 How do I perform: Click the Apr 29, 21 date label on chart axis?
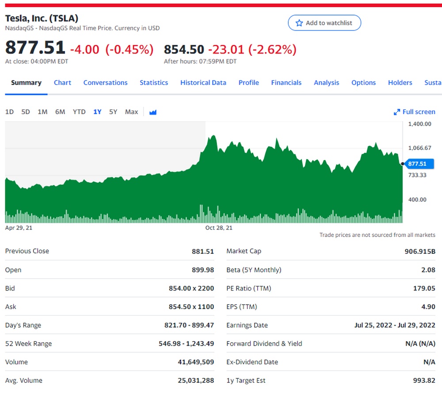click(x=19, y=228)
